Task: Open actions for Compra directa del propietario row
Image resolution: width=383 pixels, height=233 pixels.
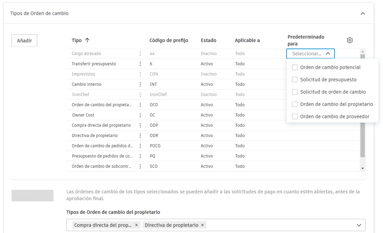Action: click(140, 125)
